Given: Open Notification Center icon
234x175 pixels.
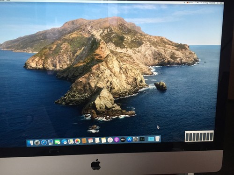Looking at the screenshot, I should tap(221, 3).
